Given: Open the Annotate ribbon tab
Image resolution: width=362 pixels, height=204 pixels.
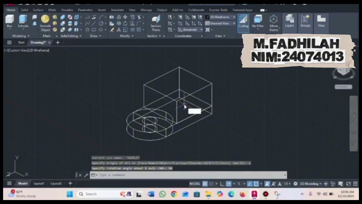Looking at the screenshot, I should click(x=117, y=10).
